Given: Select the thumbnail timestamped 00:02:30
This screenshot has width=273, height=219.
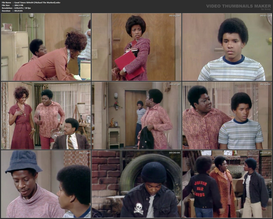Looking at the screenshot, I should coord(46,47).
